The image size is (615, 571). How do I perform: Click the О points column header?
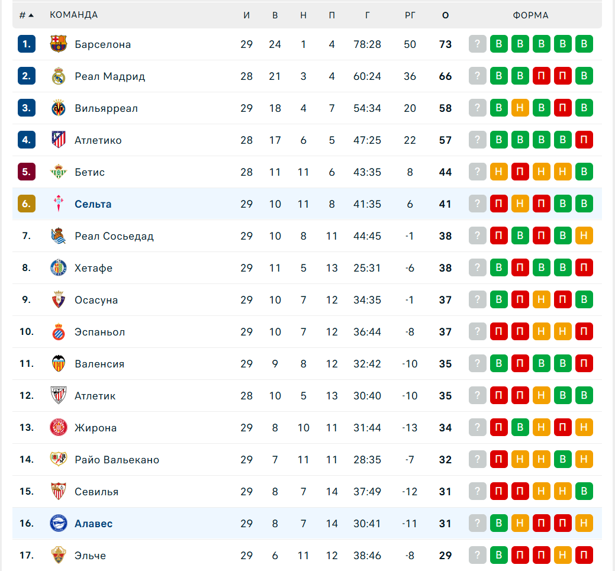pyautogui.click(x=446, y=15)
